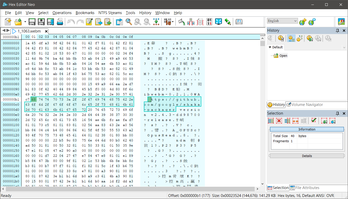Switch to the Volume Navigator tab

[304, 104]
